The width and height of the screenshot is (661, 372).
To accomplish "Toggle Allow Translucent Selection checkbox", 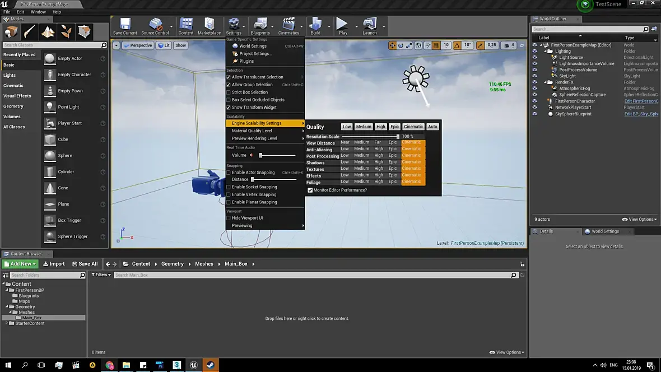I will pos(229,77).
